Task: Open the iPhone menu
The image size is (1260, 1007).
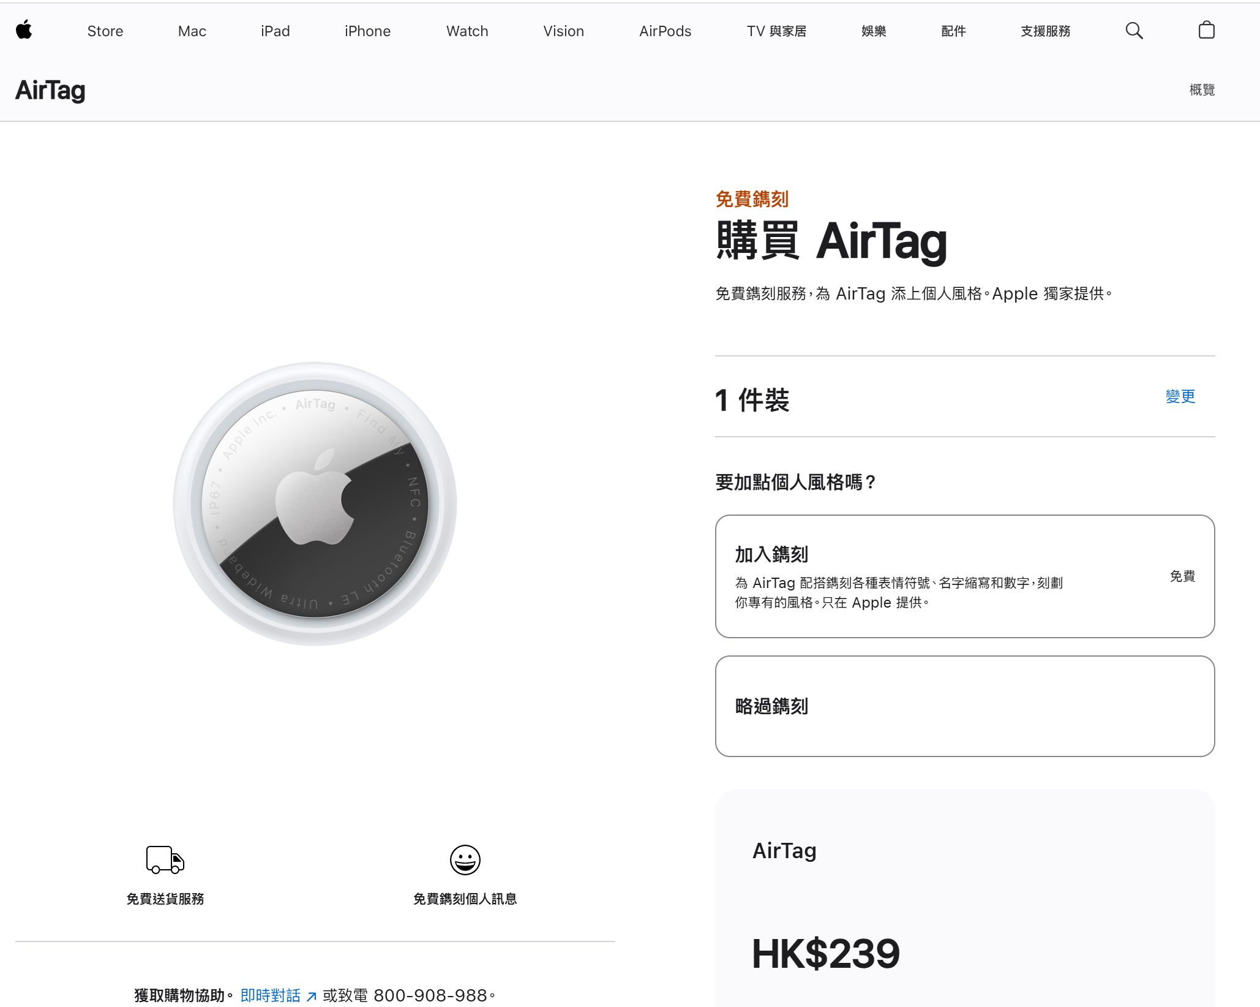Action: tap(367, 31)
